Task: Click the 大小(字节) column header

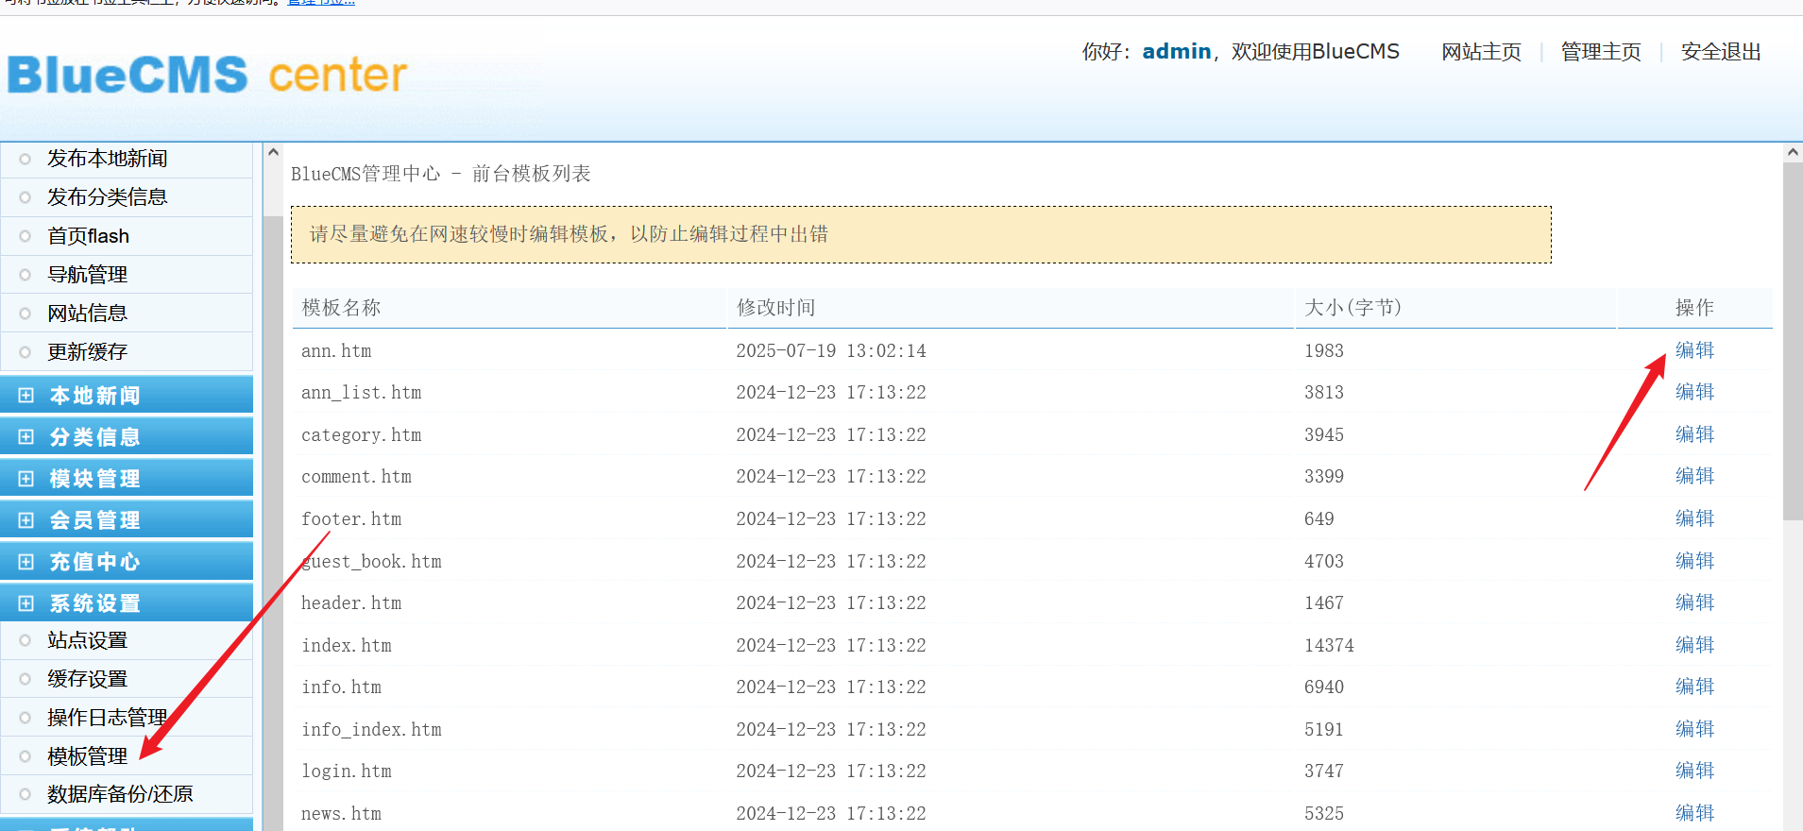Action: [1455, 308]
